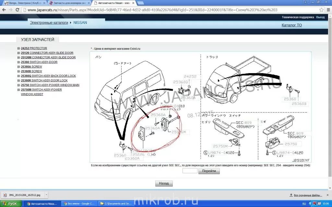Click the SEE SEC number input field

point(190,171)
